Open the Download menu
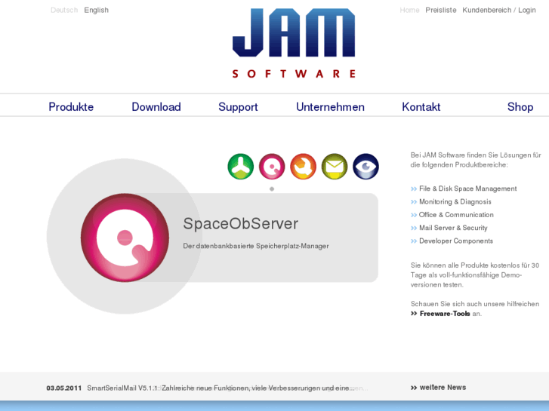Viewport: 549px width, 411px height. pyautogui.click(x=156, y=106)
